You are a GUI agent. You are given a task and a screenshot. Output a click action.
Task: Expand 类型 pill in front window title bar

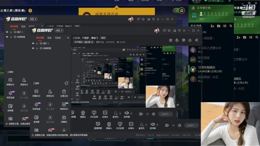pyautogui.click(x=59, y=30)
